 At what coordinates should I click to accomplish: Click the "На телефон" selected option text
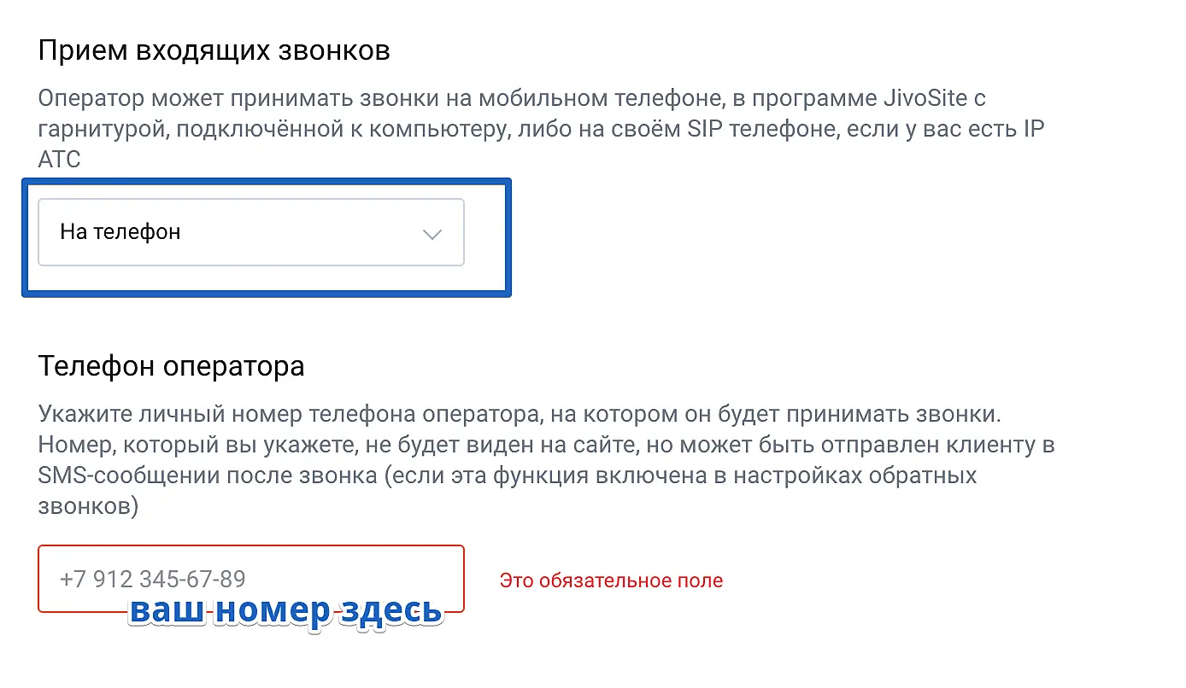click(x=120, y=232)
